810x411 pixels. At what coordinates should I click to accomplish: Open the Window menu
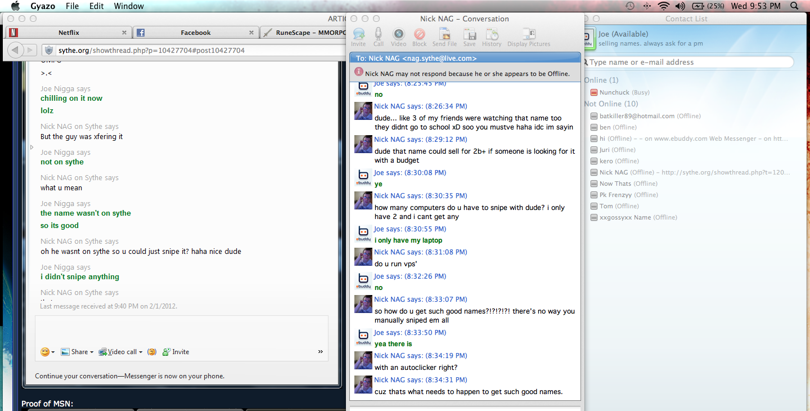pos(129,6)
